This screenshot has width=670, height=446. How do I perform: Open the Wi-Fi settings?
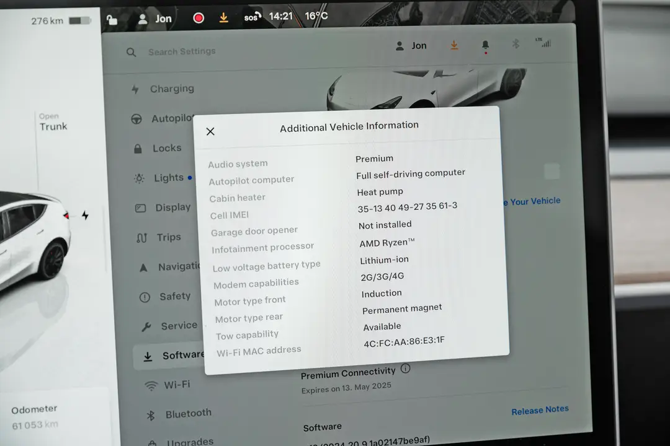coord(177,385)
